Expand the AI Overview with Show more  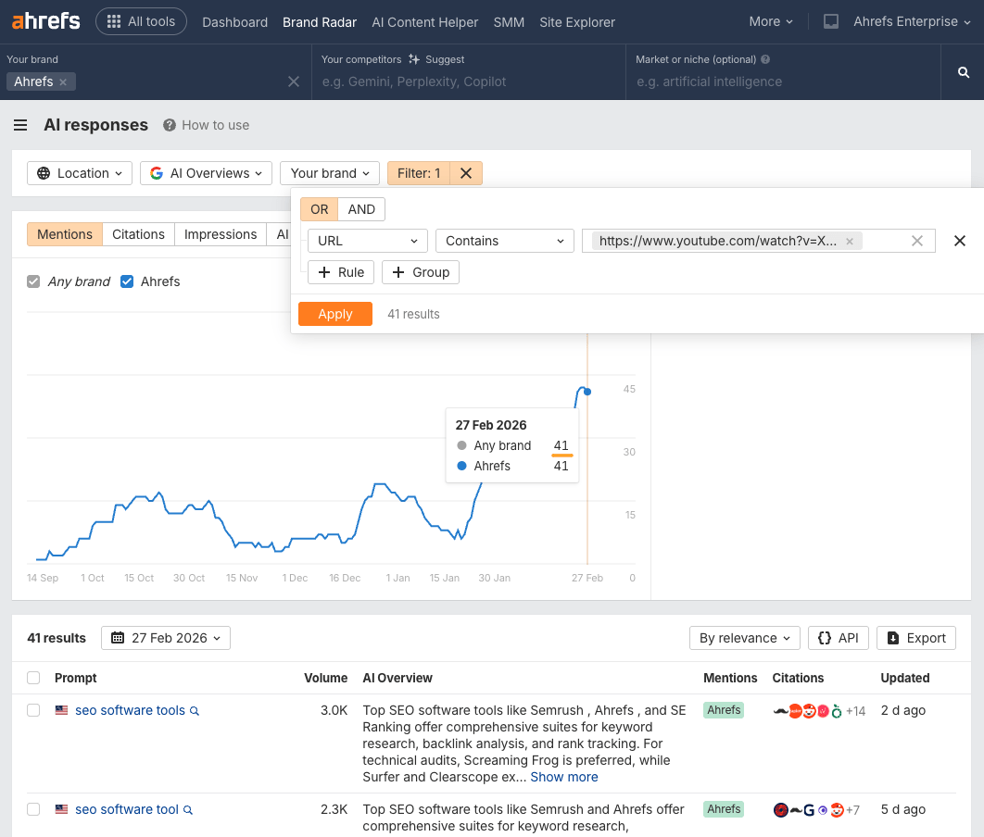pyautogui.click(x=563, y=777)
